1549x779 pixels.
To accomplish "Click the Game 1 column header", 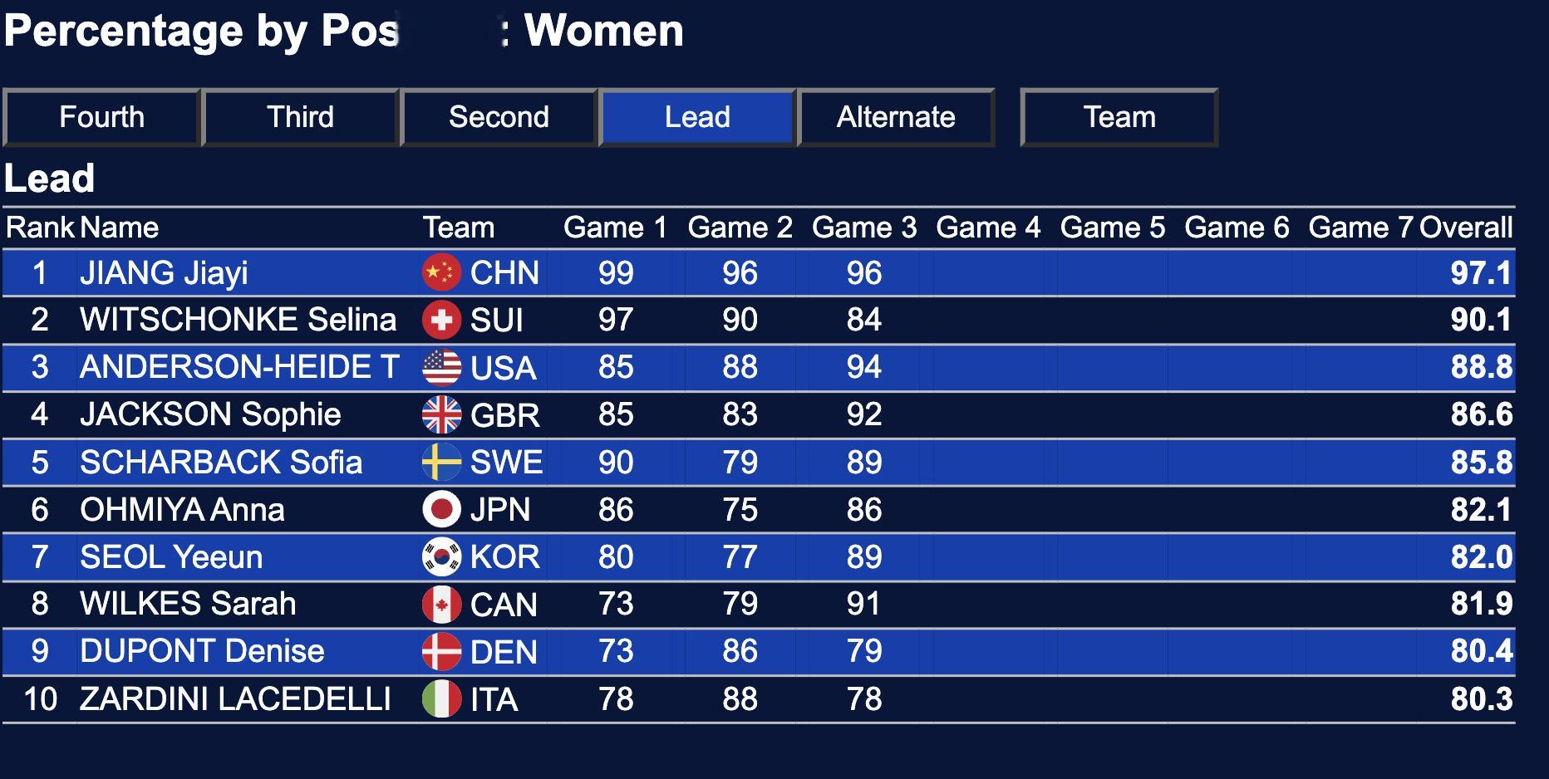I will click(615, 228).
